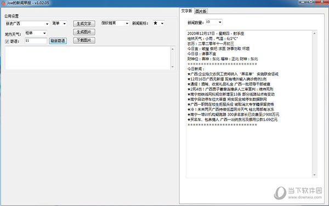Click the 新闻数量 label

(196, 22)
